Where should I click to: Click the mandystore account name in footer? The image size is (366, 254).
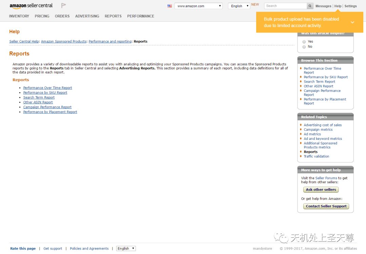click(262, 248)
